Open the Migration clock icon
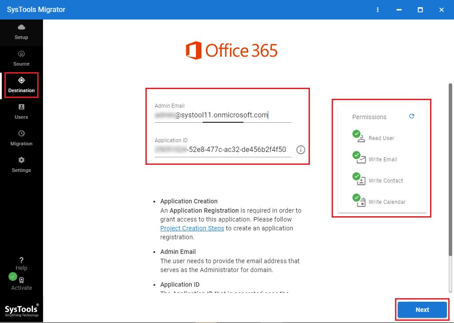The image size is (454, 323). coord(21,138)
